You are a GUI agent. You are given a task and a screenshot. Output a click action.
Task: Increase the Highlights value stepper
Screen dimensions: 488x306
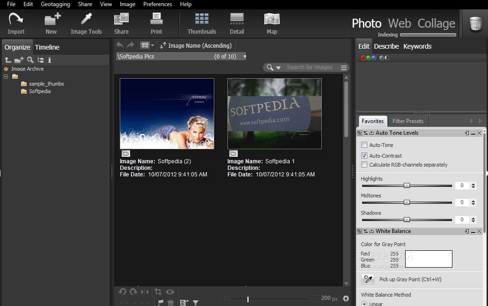point(473,184)
